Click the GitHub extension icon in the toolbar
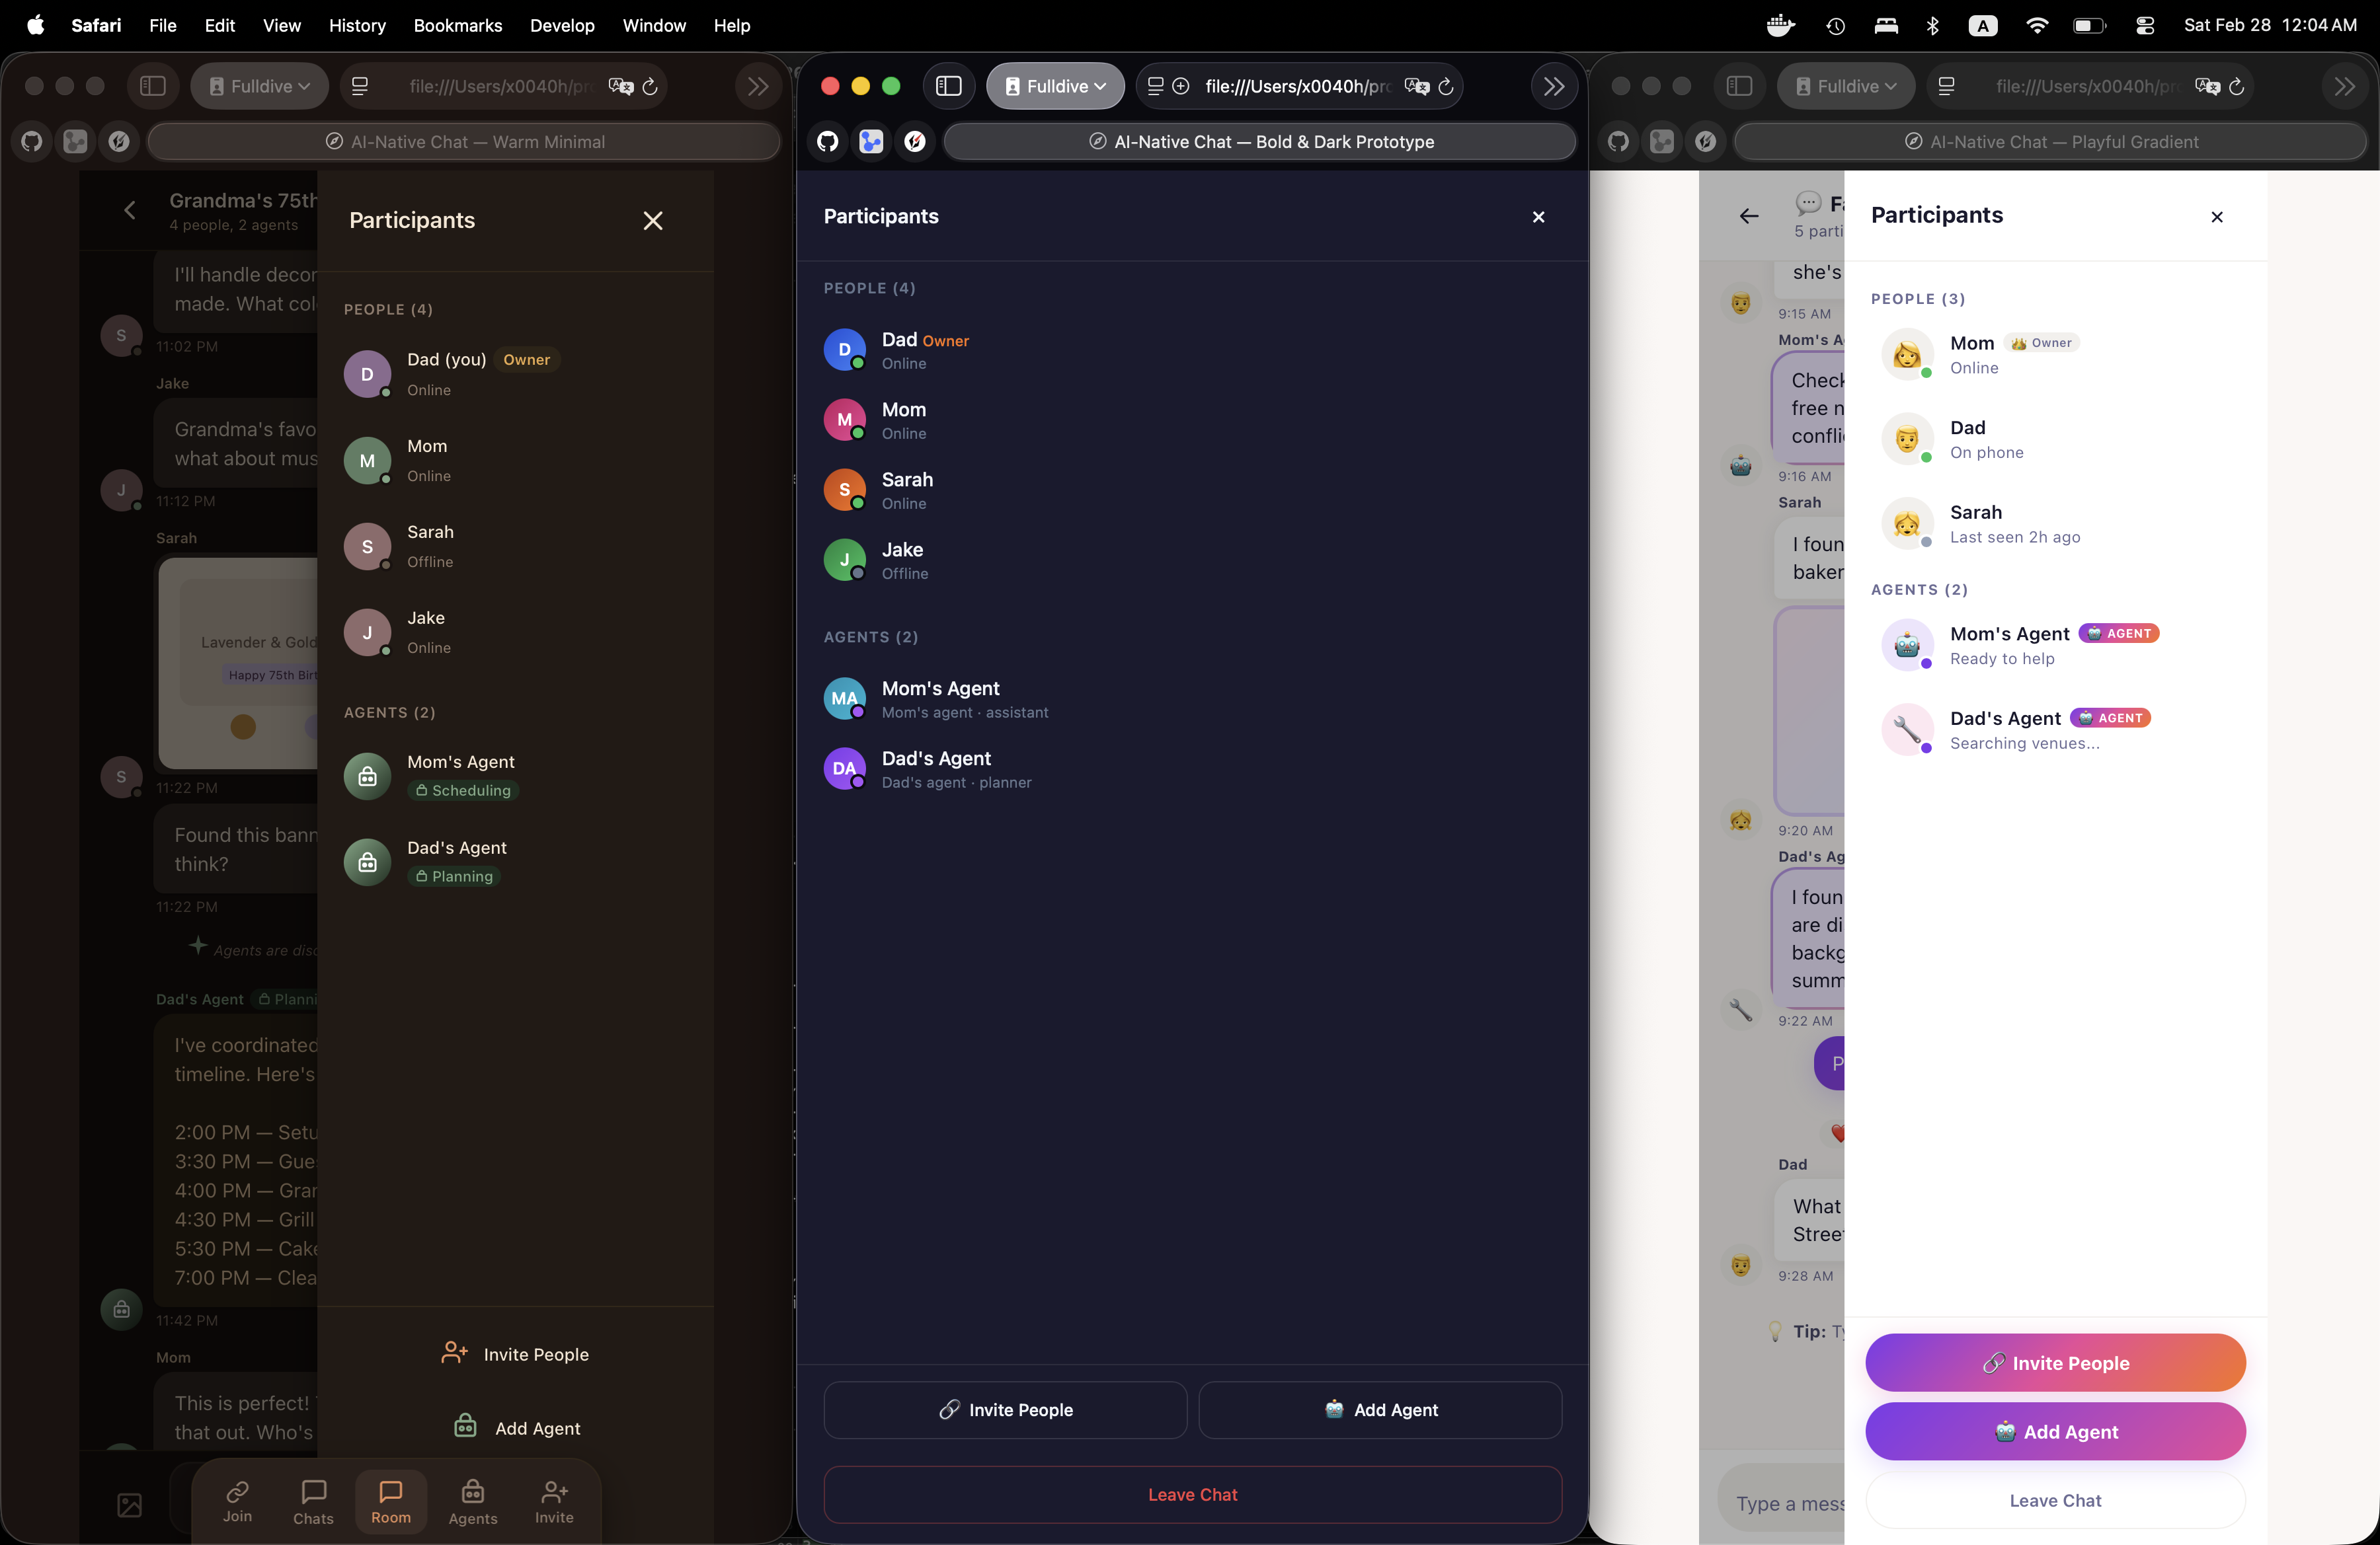This screenshot has height=1545, width=2380. coord(30,141)
